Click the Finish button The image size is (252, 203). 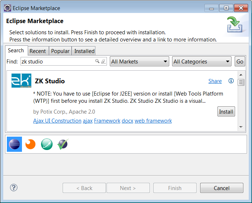click(x=175, y=188)
